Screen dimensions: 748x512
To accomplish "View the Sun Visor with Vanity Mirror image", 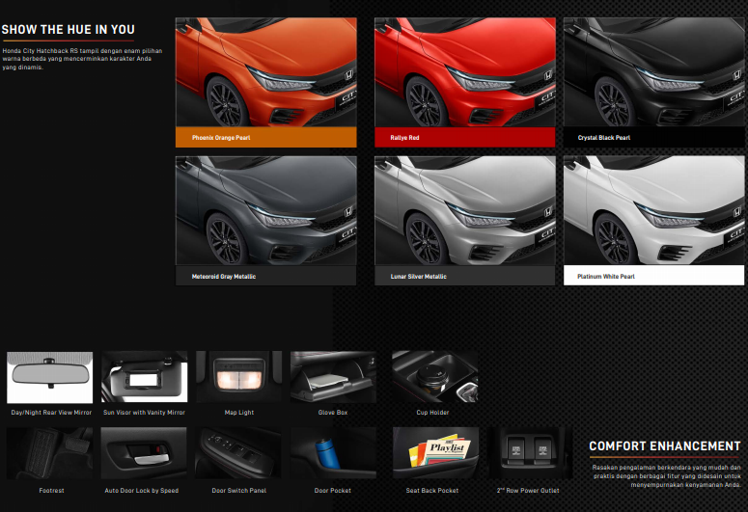I will tap(144, 377).
